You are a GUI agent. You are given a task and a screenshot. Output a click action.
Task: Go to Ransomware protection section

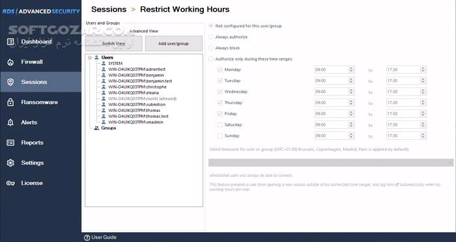pyautogui.click(x=40, y=102)
